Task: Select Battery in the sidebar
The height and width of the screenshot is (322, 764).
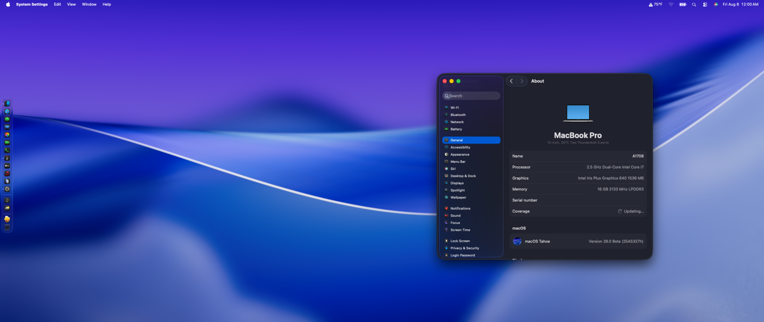Action: (471, 129)
